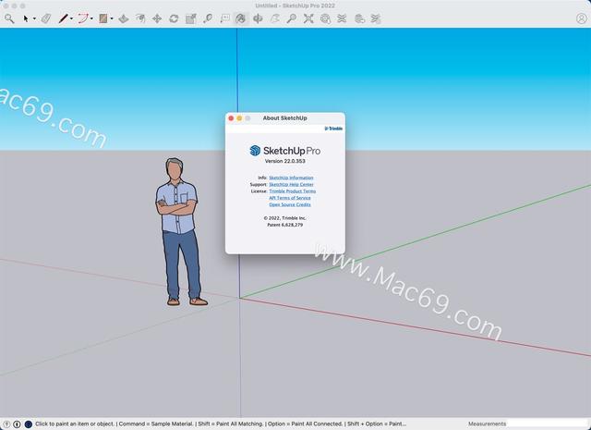Expand the Arc tool dropdown arrow
The image size is (591, 430).
point(91,18)
